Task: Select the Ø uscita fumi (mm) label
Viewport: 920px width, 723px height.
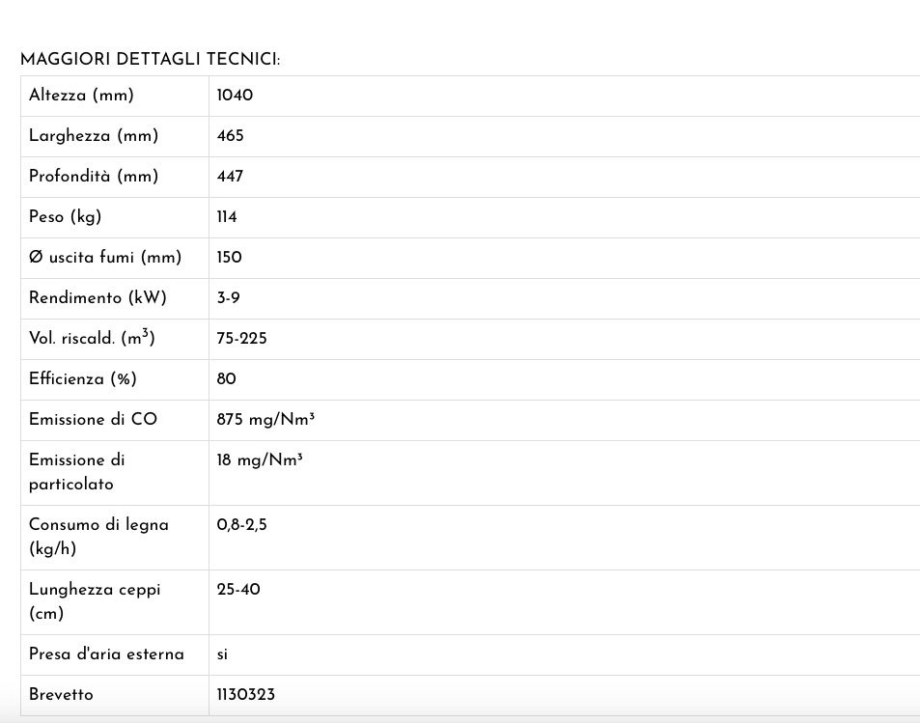Action: coord(105,257)
